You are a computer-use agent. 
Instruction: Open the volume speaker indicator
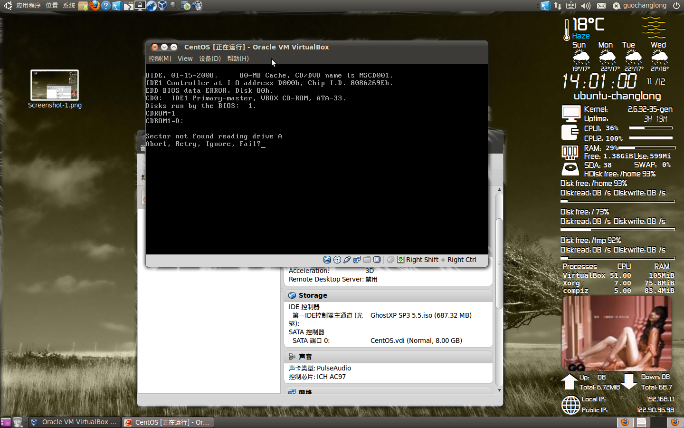click(x=586, y=6)
